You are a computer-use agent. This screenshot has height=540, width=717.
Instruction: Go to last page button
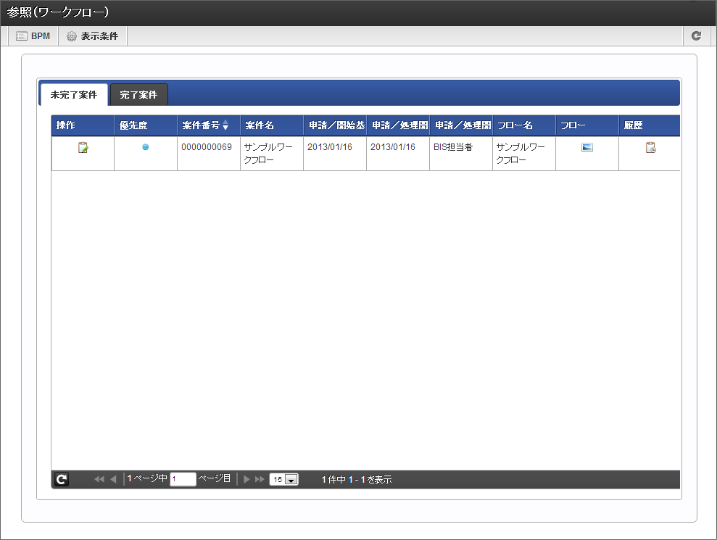pos(260,479)
